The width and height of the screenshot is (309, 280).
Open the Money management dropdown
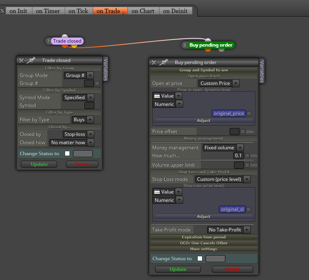223,148
